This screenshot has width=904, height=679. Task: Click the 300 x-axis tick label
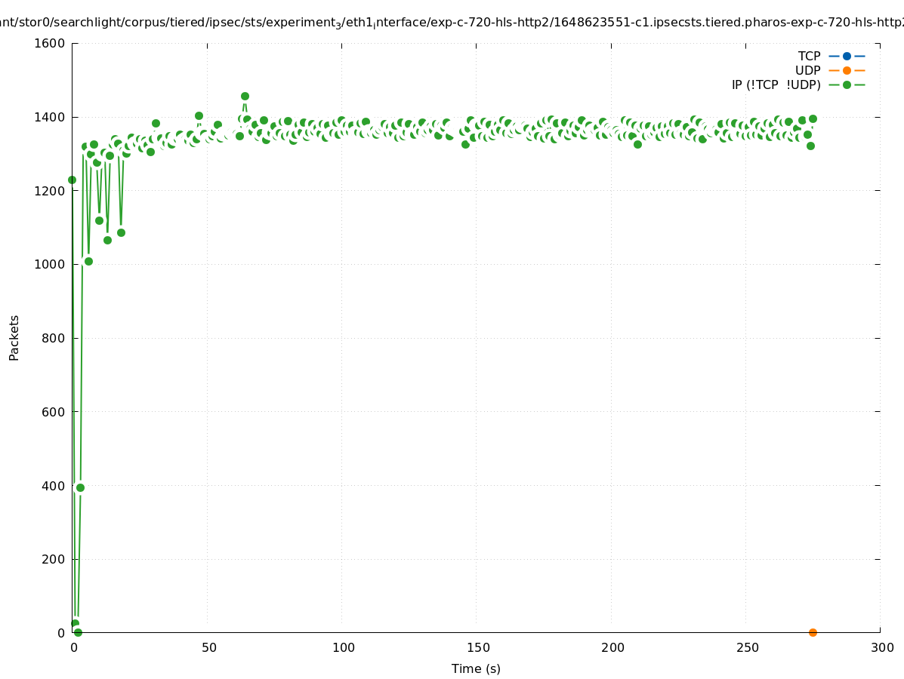click(x=882, y=647)
